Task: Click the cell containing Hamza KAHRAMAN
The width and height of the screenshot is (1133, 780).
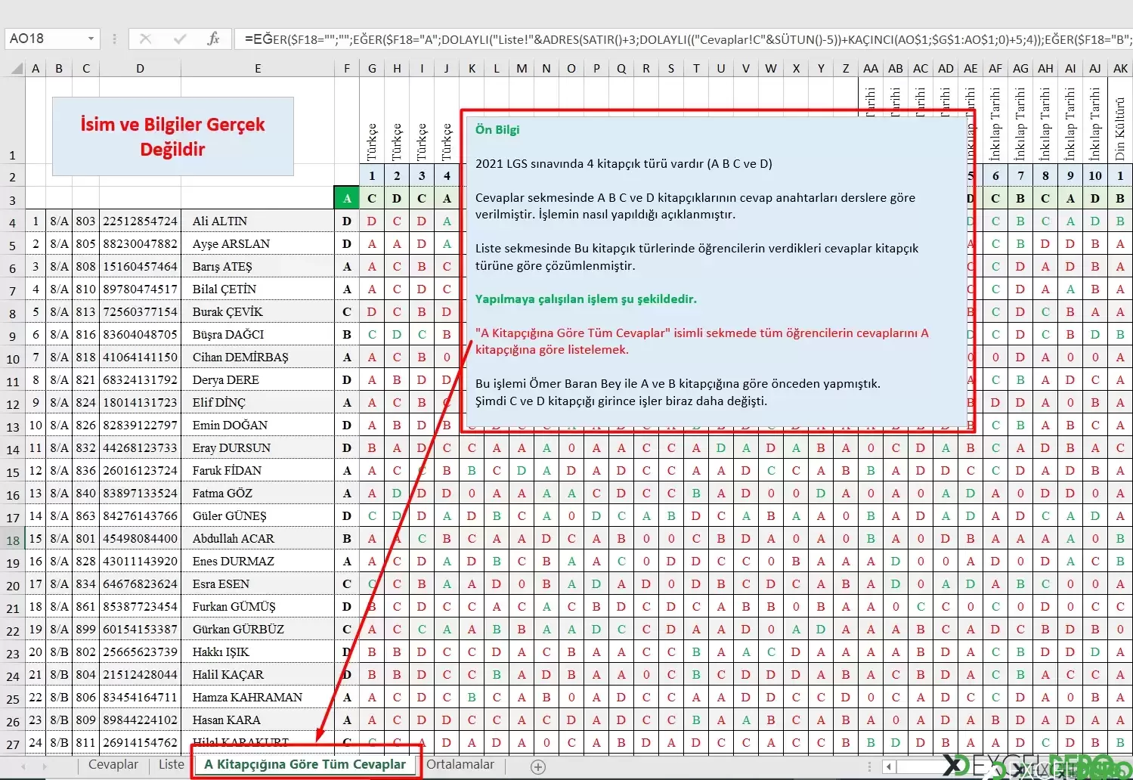Action: point(258,697)
